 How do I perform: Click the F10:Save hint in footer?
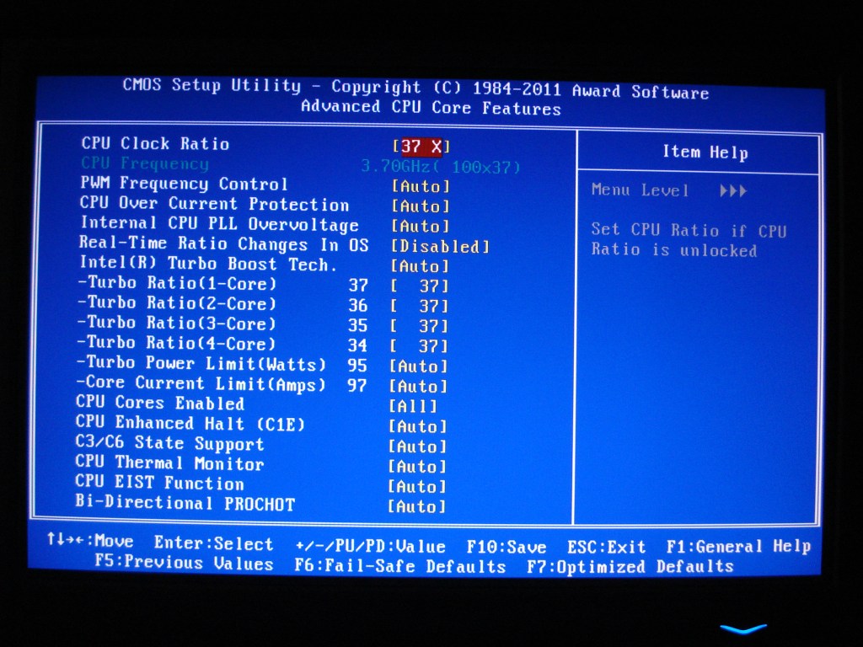click(x=506, y=548)
